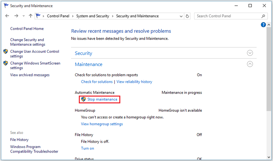Open Change User Account Control settings
The height and width of the screenshot is (161, 273).
tap(35, 54)
